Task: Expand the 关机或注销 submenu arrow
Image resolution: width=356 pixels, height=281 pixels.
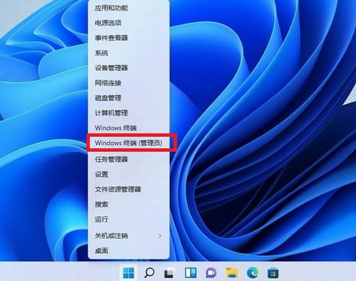Action: click(159, 236)
